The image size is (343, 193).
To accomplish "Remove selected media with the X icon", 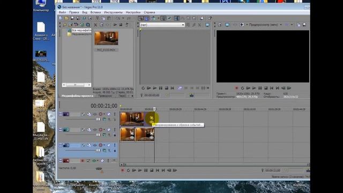I will coord(95,25).
